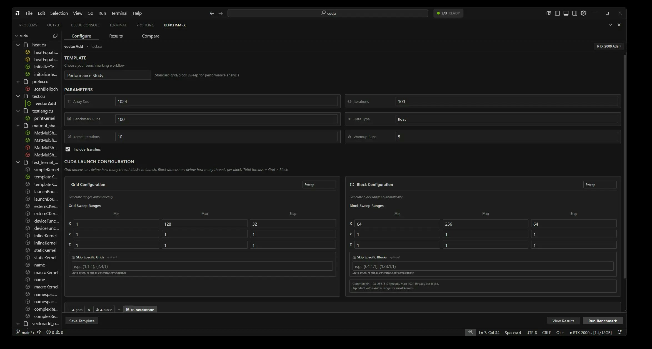Expand the vectoradd_o... tree item
The image size is (652, 349).
tap(18, 323)
